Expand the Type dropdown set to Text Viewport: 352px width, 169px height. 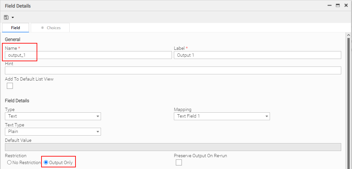pos(53,116)
